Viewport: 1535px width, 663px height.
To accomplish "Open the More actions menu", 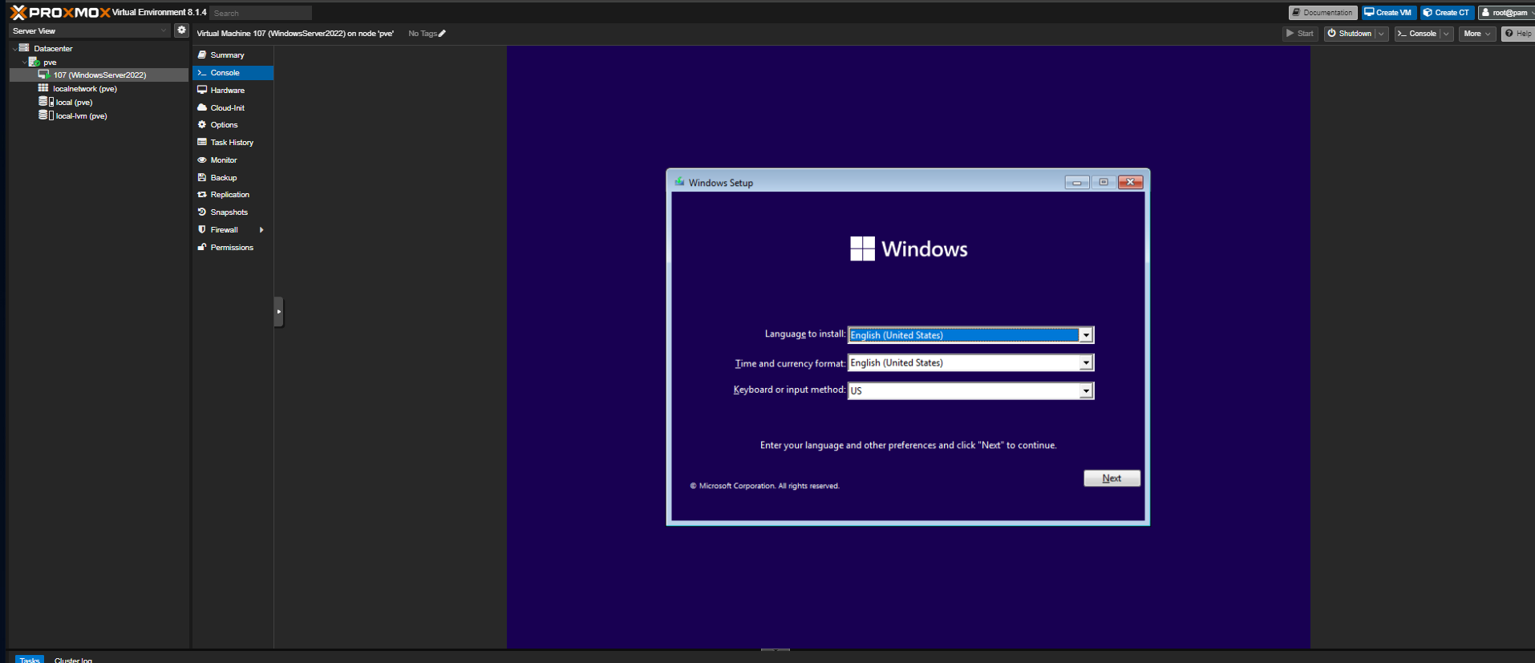I will [1476, 34].
